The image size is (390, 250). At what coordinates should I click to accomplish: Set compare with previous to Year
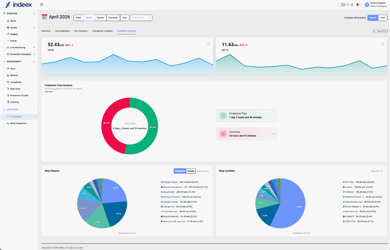pyautogui.click(x=383, y=18)
